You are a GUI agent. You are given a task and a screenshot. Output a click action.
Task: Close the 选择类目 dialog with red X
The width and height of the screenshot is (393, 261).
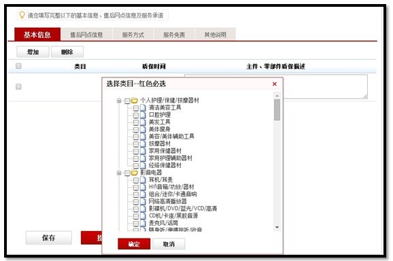[x=275, y=84]
